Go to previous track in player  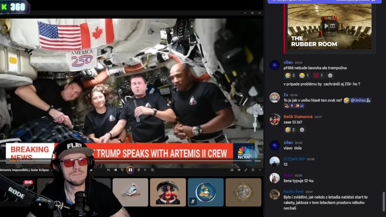pos(115,170)
